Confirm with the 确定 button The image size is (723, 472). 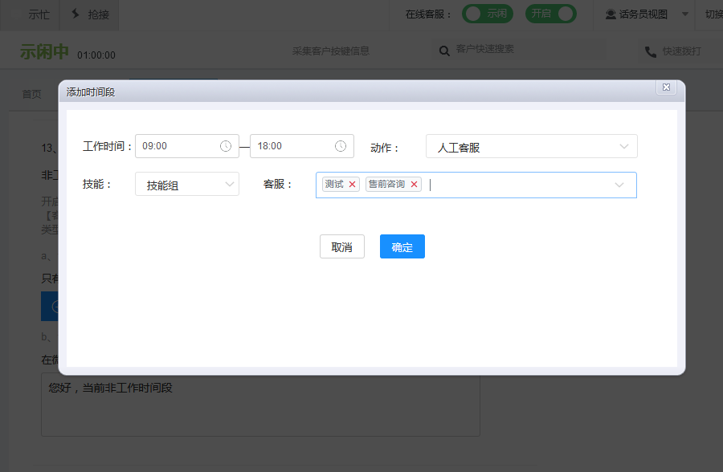(402, 247)
